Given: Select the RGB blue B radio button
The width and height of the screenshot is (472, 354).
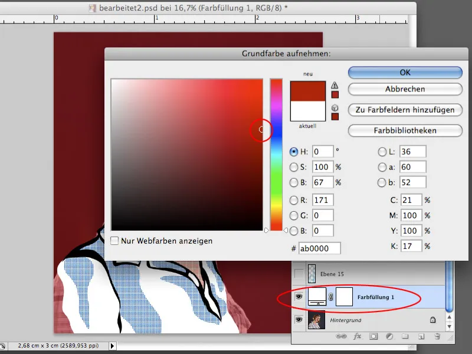Looking at the screenshot, I should [293, 231].
